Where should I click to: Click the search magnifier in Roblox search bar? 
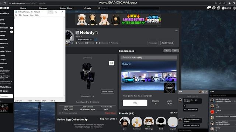[99, 8]
